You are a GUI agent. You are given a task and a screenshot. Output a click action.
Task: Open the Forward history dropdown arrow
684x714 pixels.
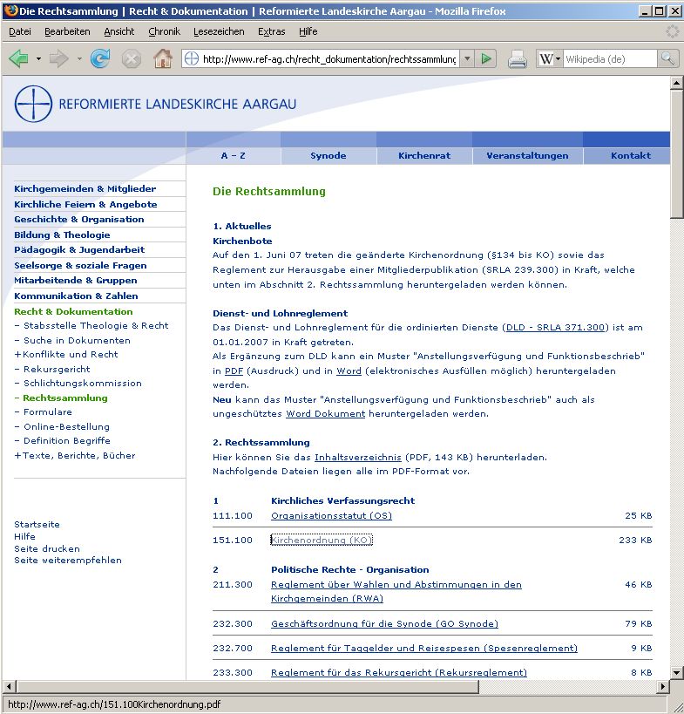click(78, 58)
